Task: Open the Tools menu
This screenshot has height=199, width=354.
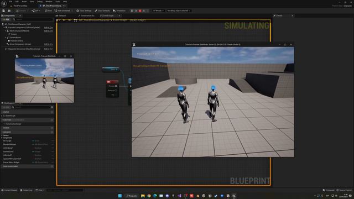Action: tap(58, 2)
